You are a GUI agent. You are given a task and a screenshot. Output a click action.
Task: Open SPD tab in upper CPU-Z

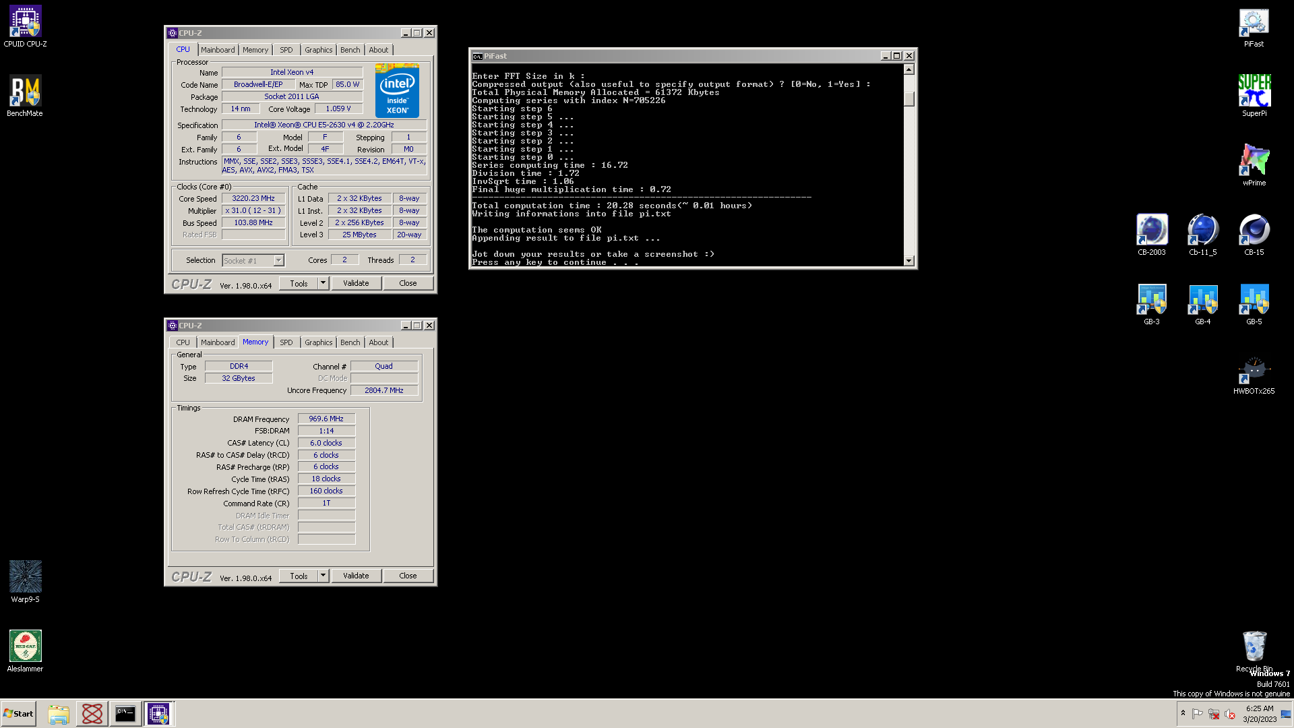coord(286,50)
